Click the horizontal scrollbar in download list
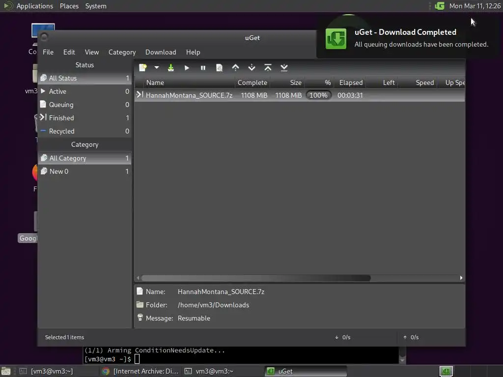 [x=256, y=278]
